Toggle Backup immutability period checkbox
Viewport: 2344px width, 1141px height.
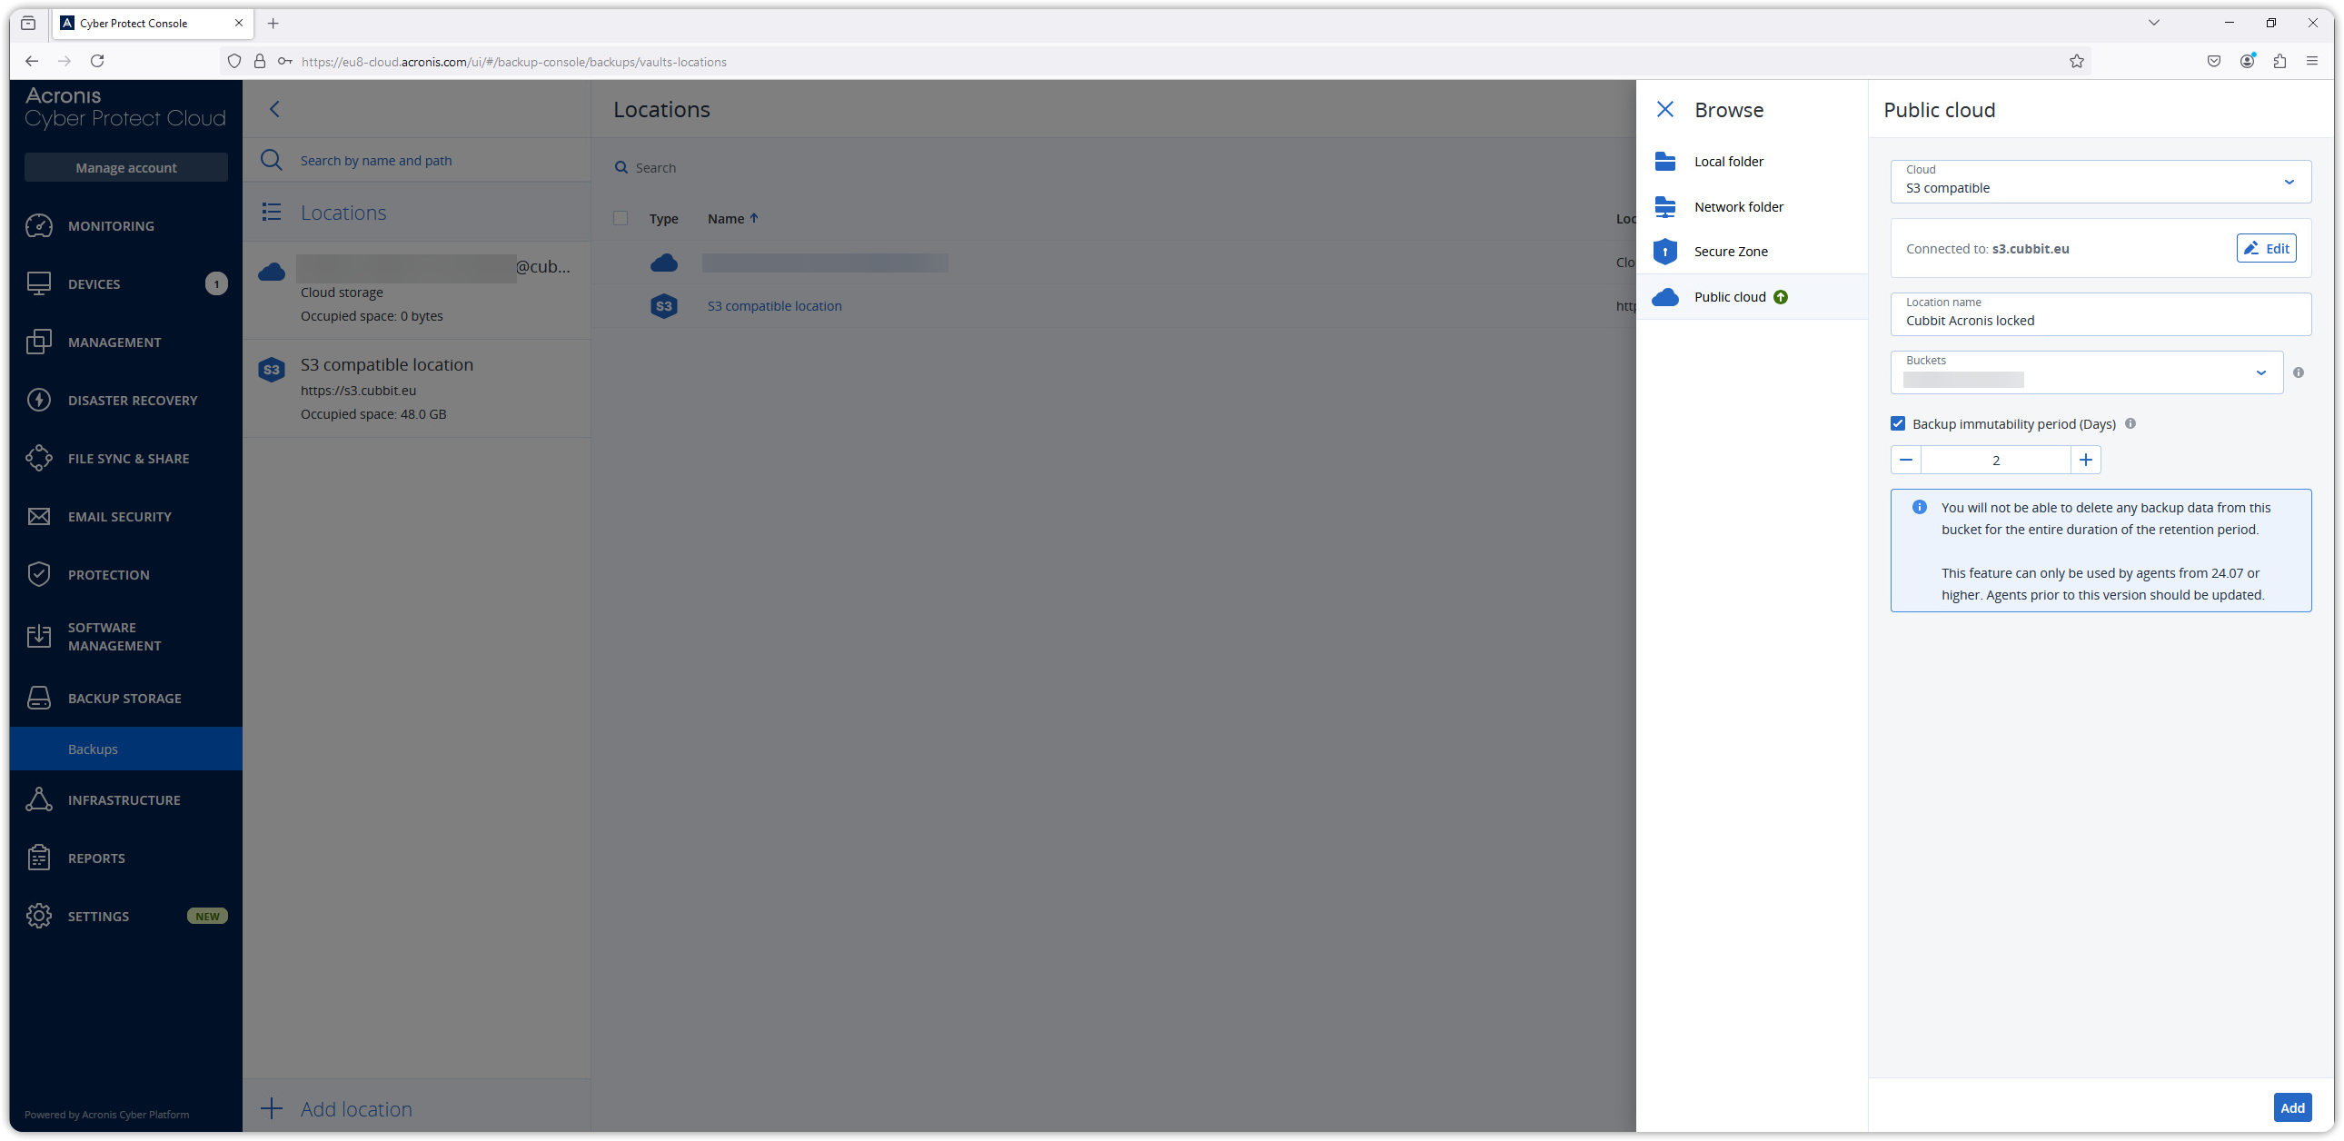(x=1897, y=423)
